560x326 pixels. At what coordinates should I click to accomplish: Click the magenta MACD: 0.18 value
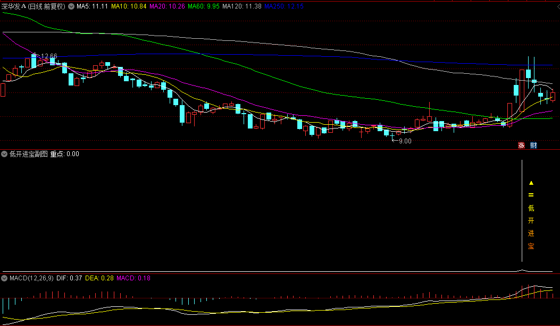point(133,278)
